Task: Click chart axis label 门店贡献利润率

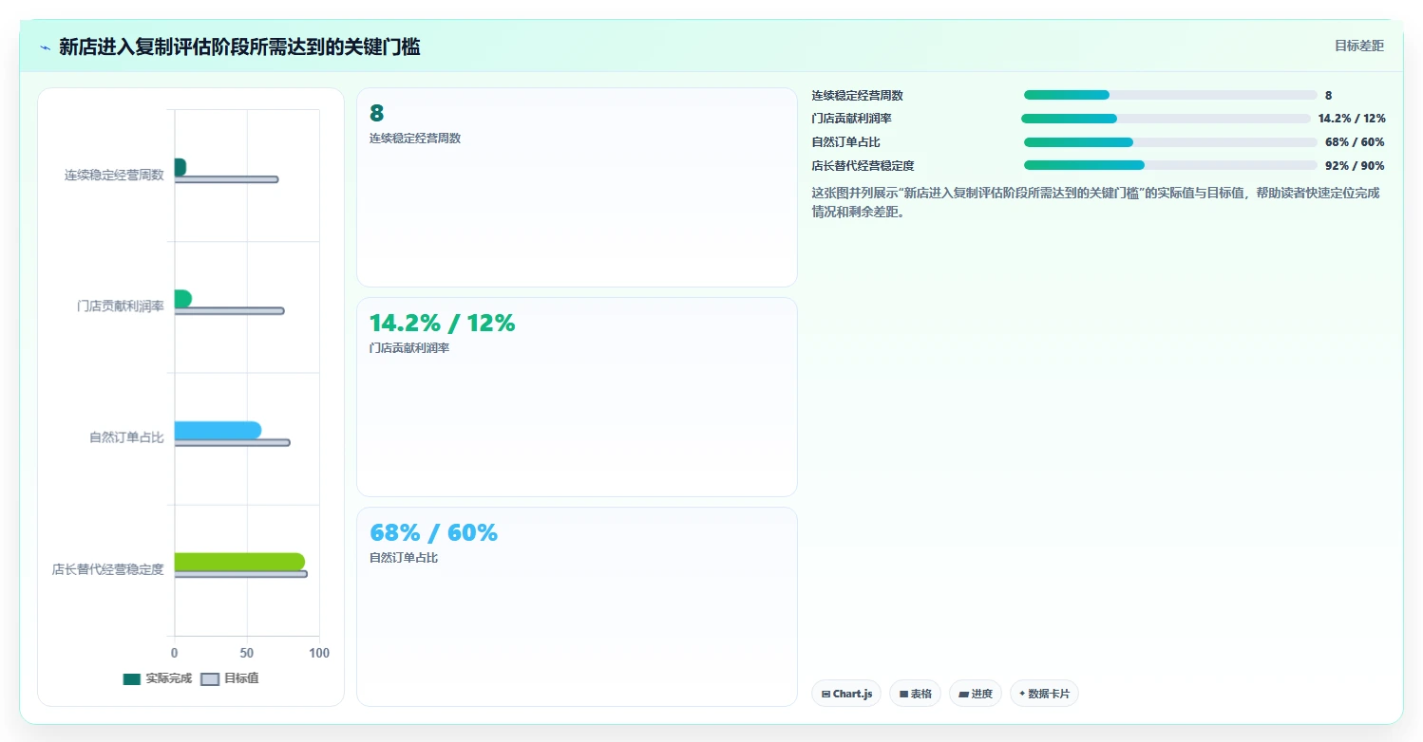Action: coord(121,306)
